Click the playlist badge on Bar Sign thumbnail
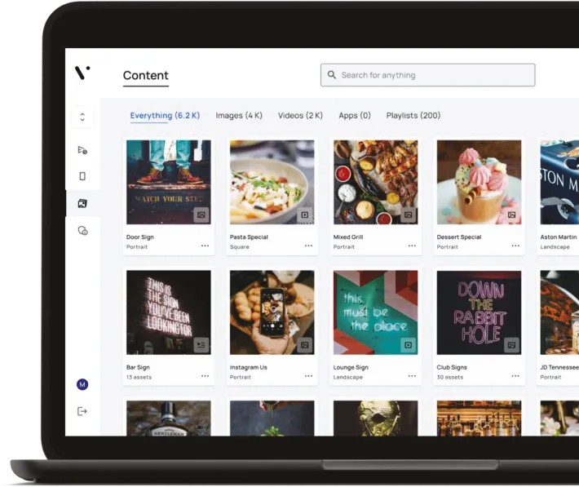Viewport: 579px width, 487px height. click(x=201, y=345)
